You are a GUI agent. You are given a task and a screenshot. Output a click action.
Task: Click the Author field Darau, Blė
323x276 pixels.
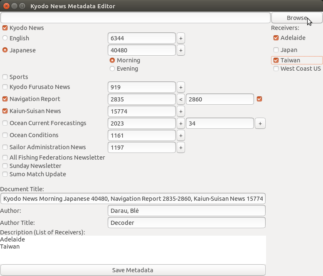(x=186, y=211)
